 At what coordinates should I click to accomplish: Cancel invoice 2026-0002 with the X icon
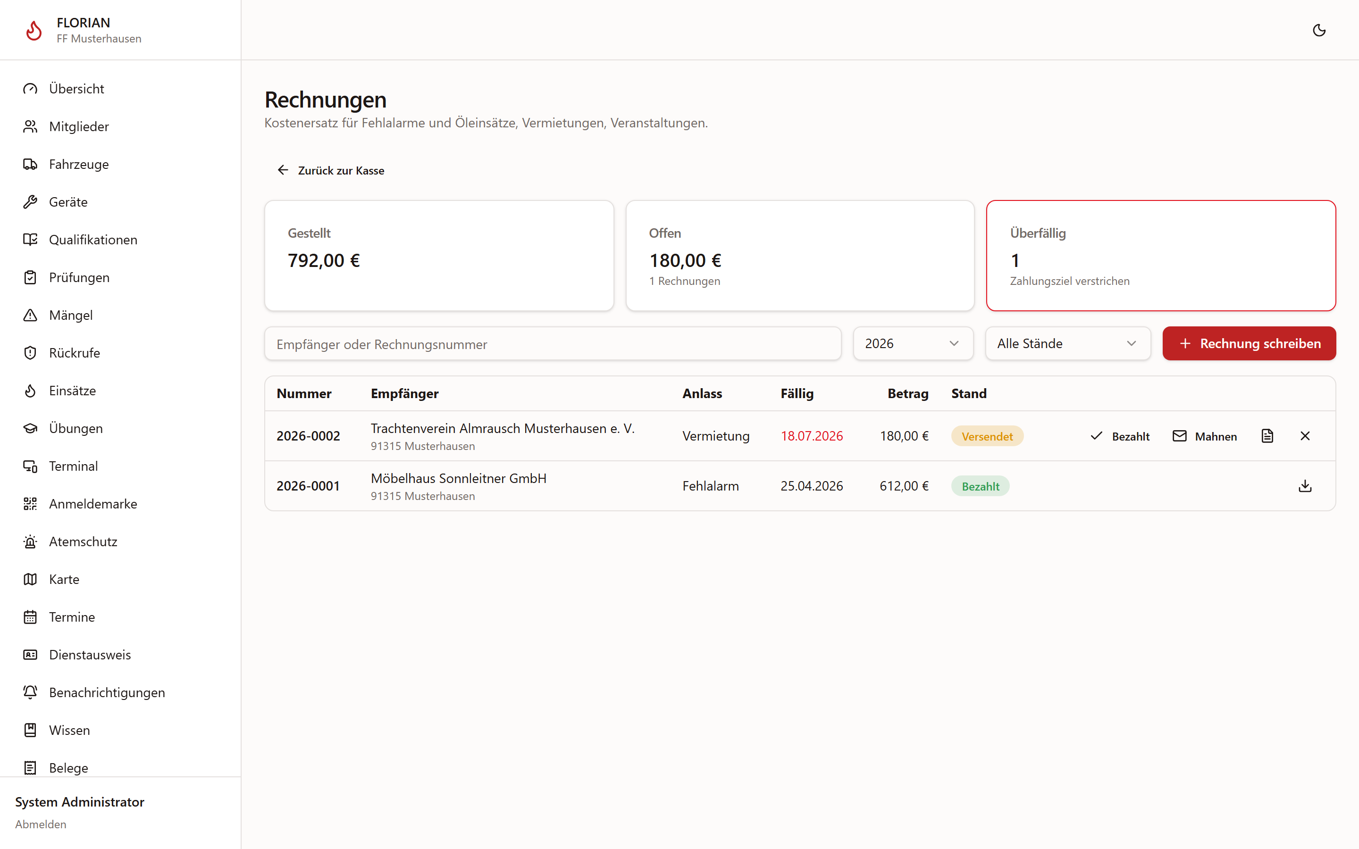1305,436
